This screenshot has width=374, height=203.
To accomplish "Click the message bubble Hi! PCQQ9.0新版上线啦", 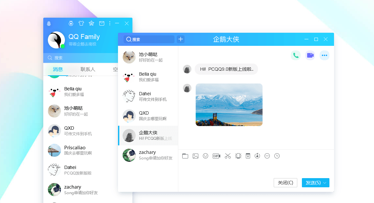I will point(226,69).
